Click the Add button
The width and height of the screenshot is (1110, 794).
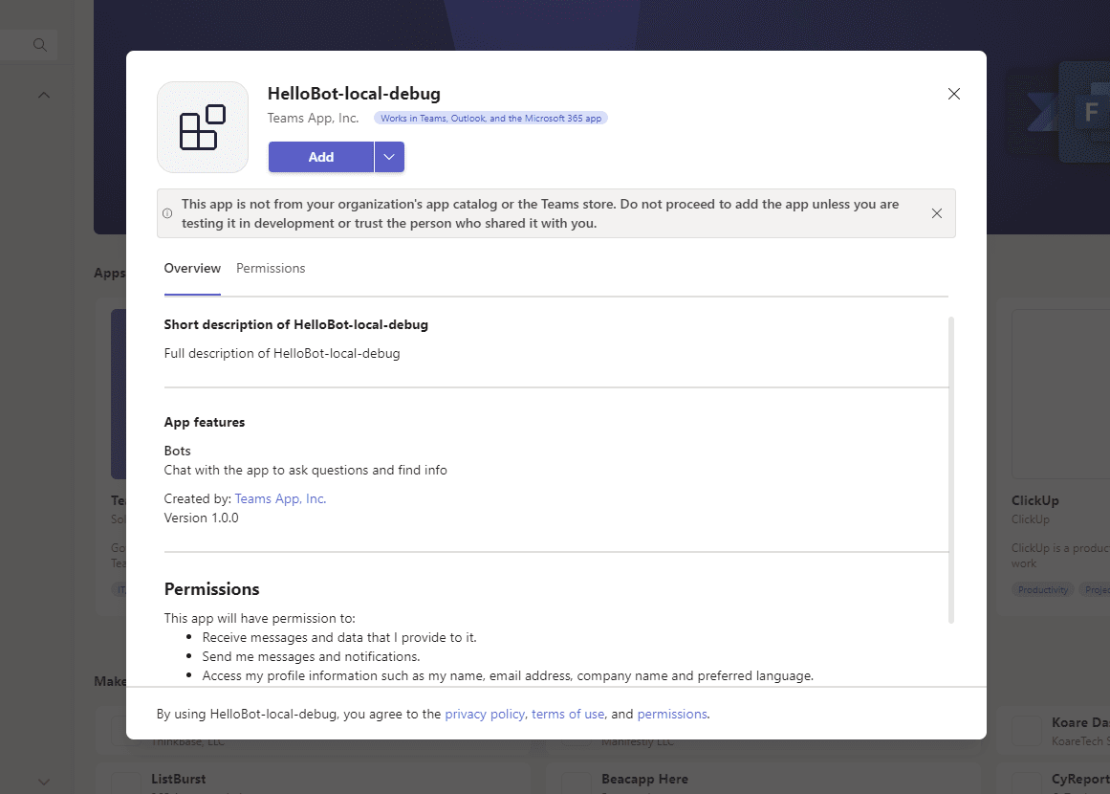click(321, 156)
